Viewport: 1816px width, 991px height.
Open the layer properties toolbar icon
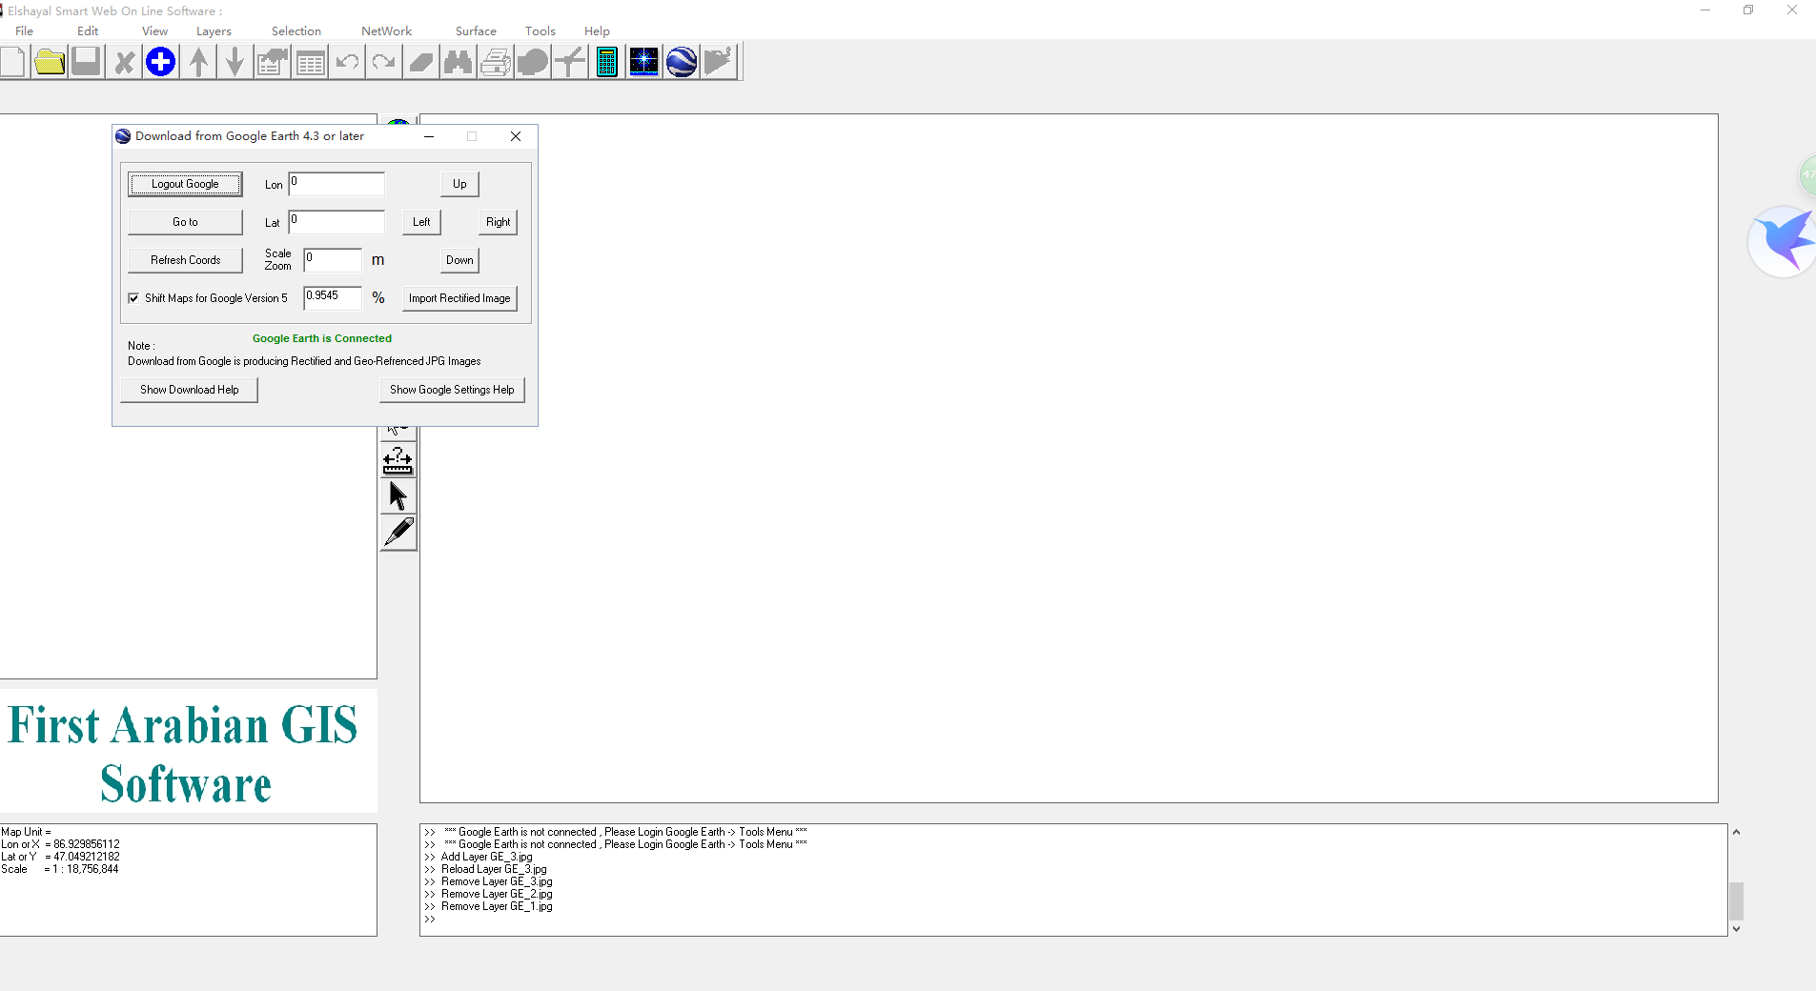(x=273, y=62)
